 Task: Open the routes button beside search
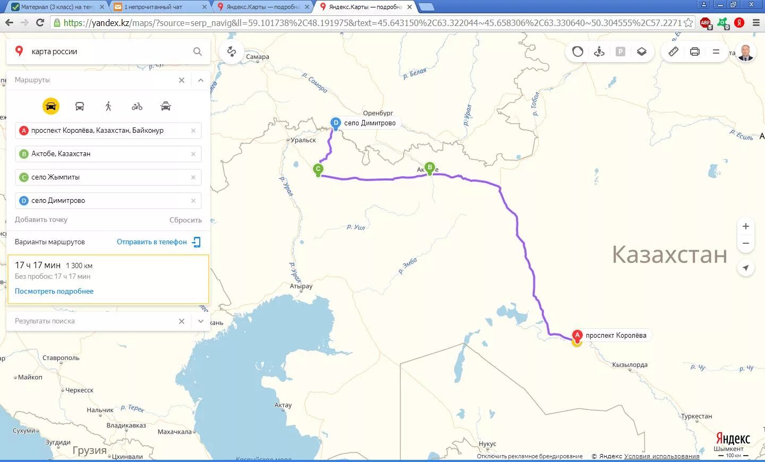click(232, 52)
